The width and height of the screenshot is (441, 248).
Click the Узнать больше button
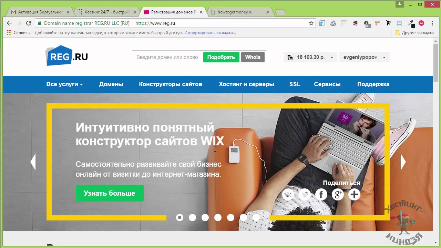pyautogui.click(x=110, y=193)
